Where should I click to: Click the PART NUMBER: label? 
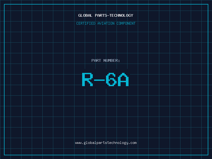106,60
